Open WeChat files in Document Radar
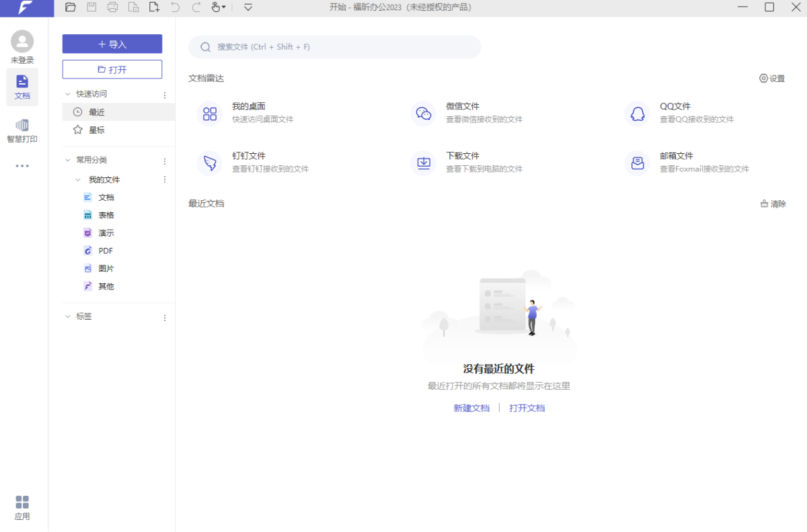Screen dimensions: 807x532 [x=463, y=112]
